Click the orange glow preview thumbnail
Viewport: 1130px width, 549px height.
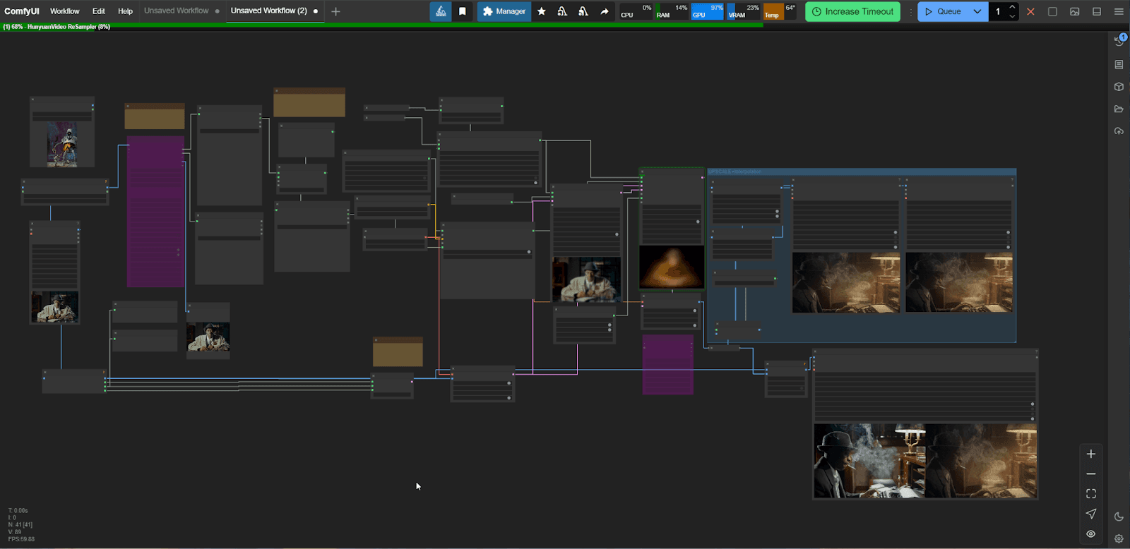click(672, 267)
